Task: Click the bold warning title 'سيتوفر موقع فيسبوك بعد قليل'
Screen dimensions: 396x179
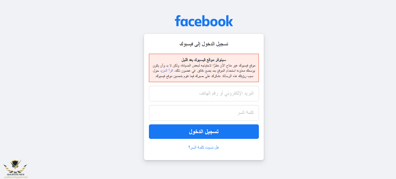Action: click(204, 60)
